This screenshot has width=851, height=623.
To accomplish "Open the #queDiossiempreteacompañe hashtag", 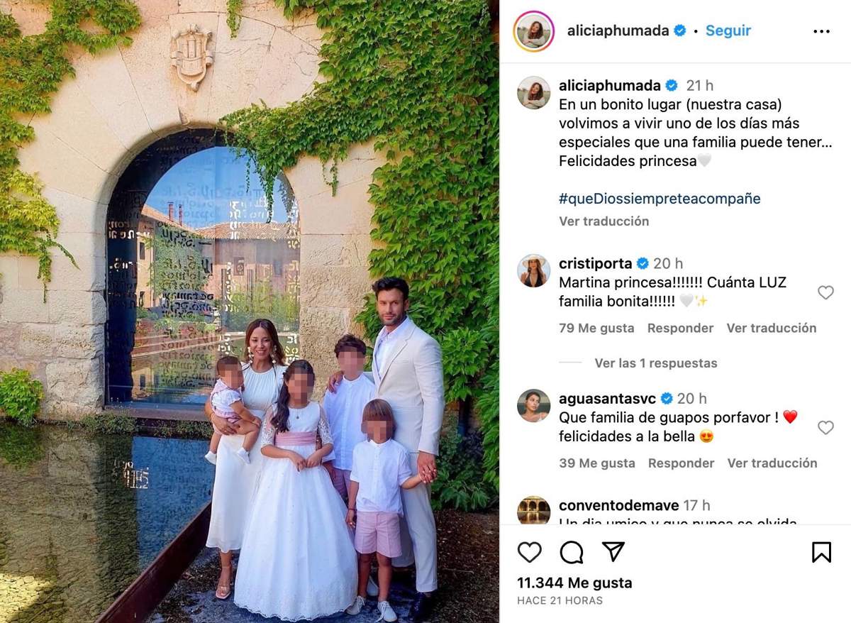I will 660,199.
